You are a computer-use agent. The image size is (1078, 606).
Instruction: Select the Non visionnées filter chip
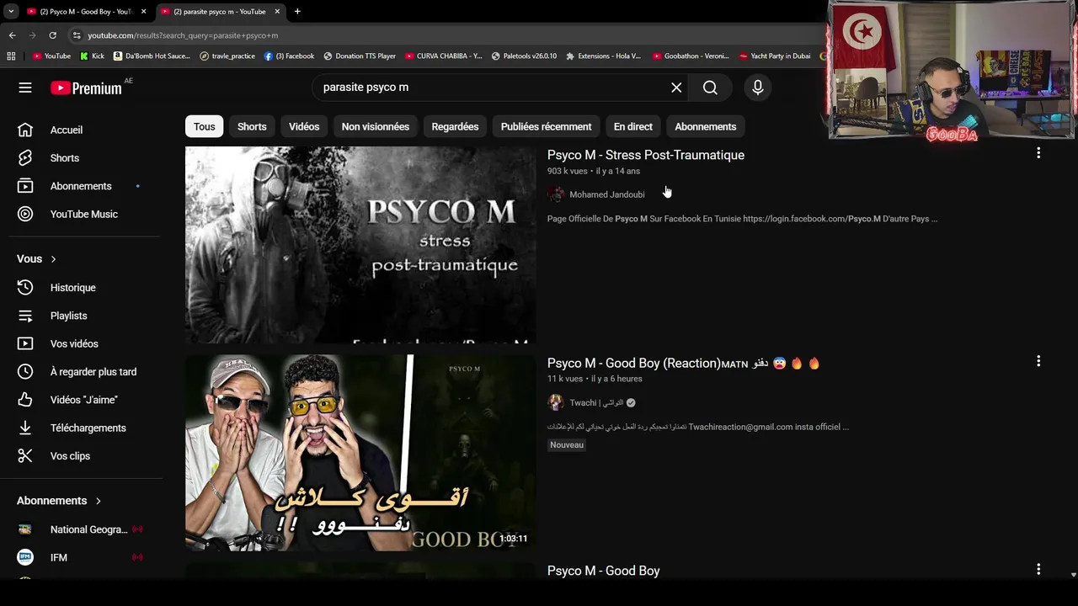tap(376, 126)
